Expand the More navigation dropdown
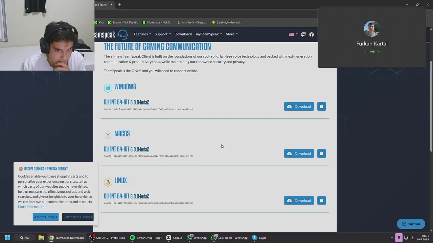 [x=232, y=34]
